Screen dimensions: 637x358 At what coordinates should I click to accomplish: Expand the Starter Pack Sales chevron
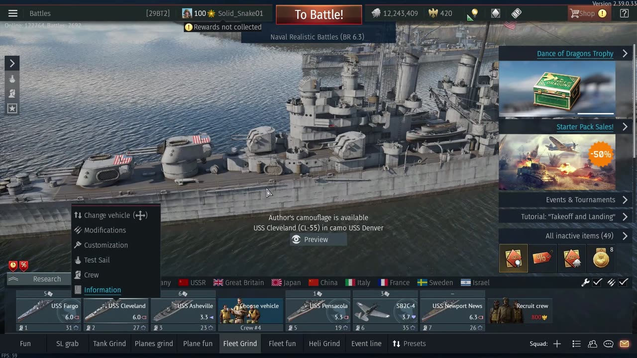[x=625, y=127]
